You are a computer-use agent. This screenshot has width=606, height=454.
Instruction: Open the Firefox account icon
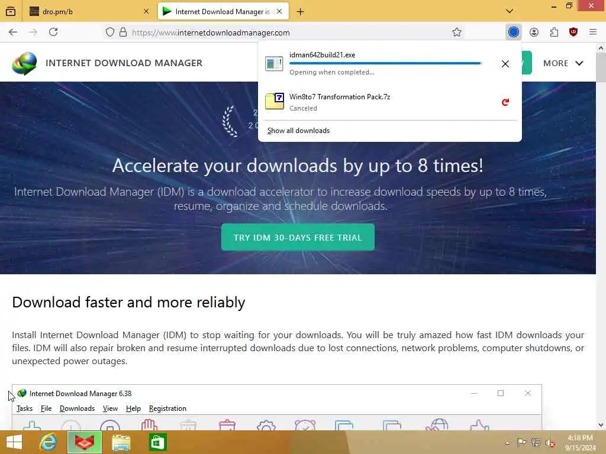(x=534, y=32)
